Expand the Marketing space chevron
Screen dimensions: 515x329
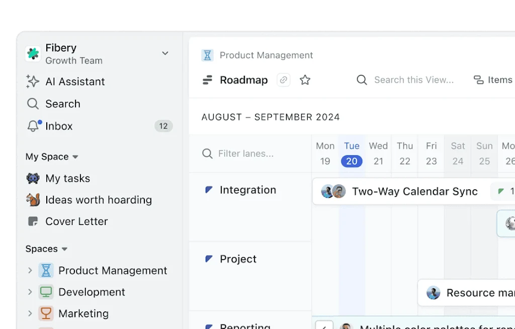[30, 313]
